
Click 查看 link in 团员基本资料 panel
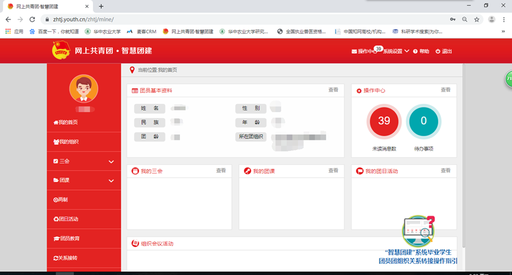tap(333, 90)
